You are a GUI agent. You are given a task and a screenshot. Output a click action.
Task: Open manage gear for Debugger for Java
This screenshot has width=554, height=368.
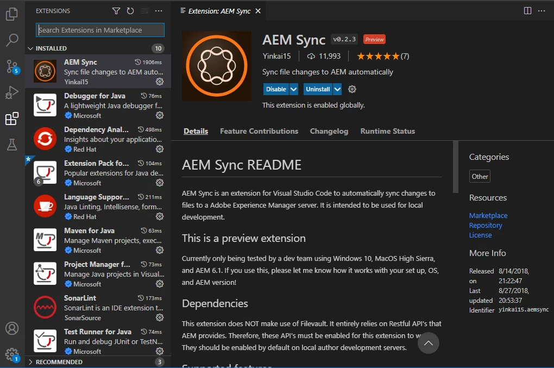[160, 115]
